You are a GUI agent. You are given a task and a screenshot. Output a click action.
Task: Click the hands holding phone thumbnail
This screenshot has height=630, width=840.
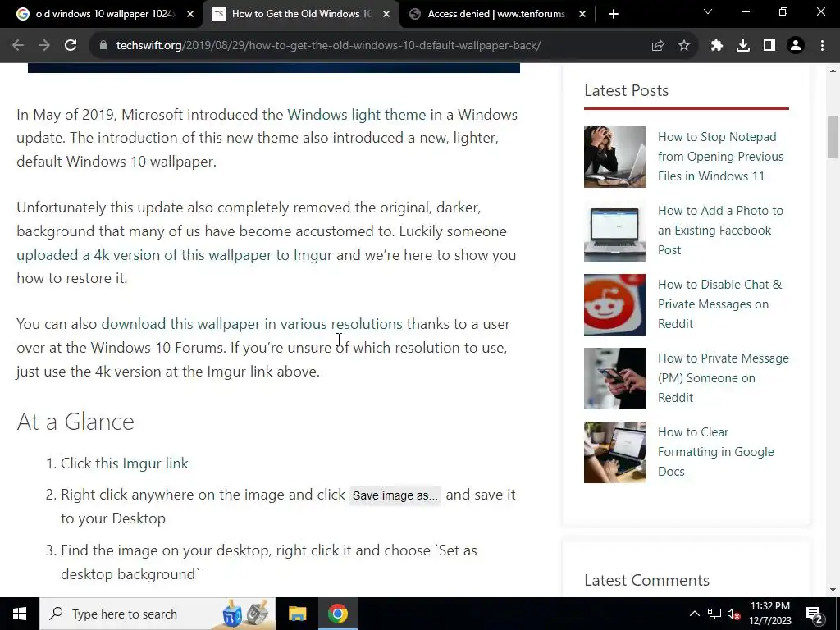[x=614, y=379]
